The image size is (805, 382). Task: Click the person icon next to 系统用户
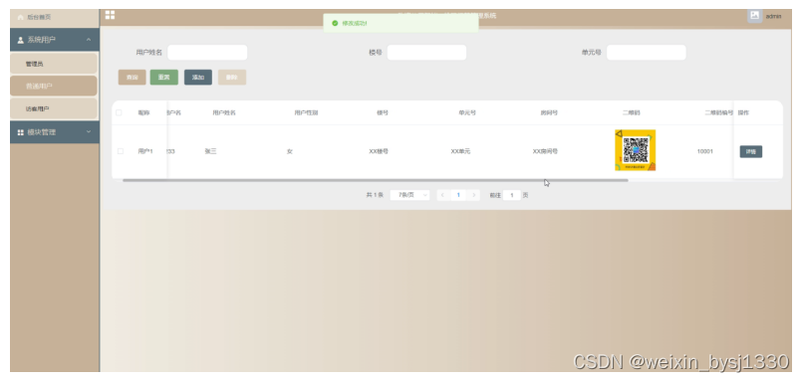(21, 40)
